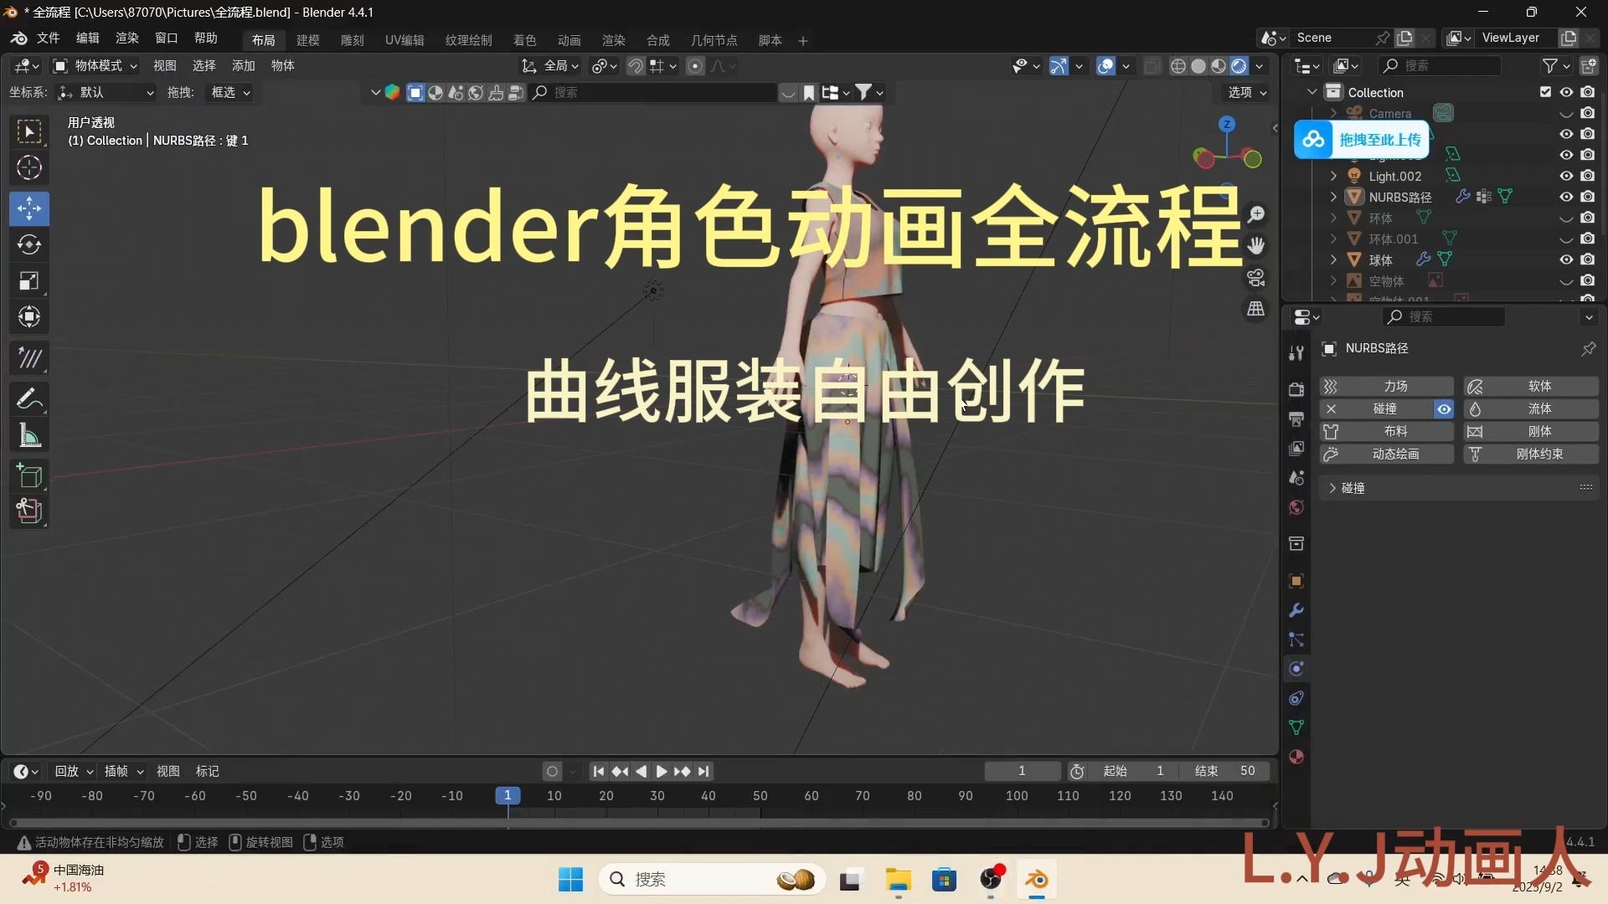Select the Annotate tool

pos(29,399)
